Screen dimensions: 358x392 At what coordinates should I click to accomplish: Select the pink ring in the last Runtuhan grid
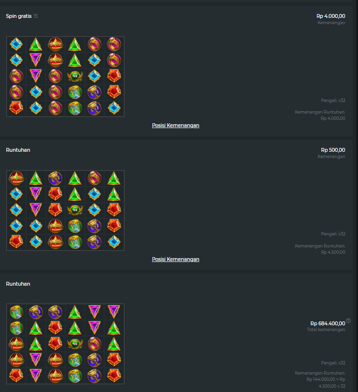94,344
